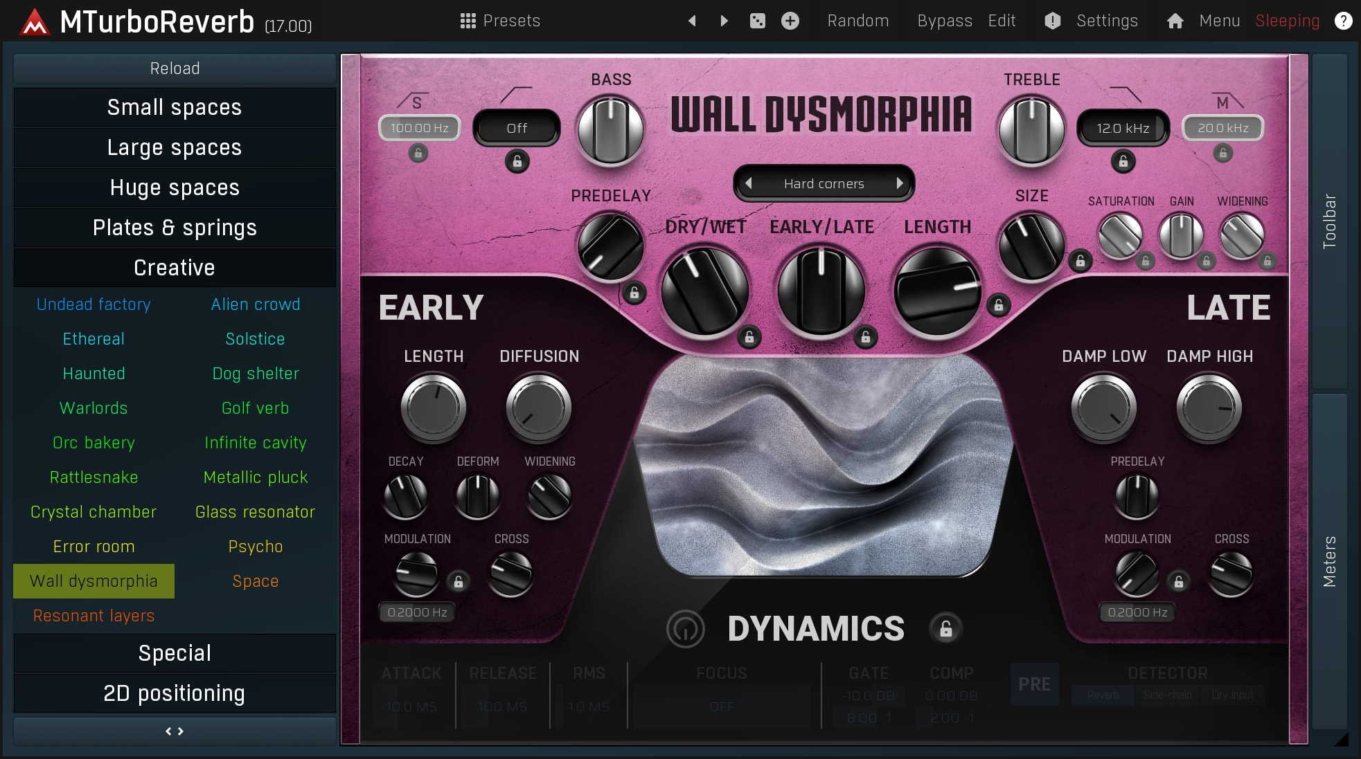Viewport: 1361px width, 759px height.
Task: Click the 100.00 Hz frequency field
Action: 419,128
